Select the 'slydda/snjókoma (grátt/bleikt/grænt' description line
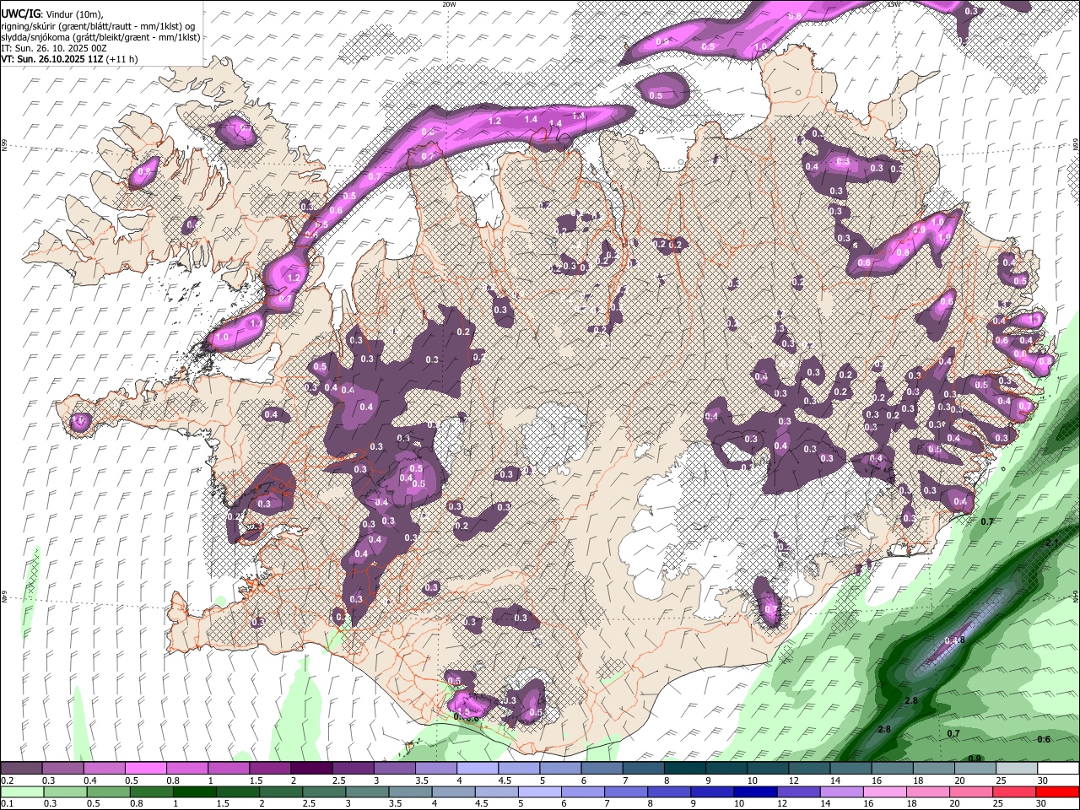Image resolution: width=1080 pixels, height=810 pixels. [x=100, y=38]
